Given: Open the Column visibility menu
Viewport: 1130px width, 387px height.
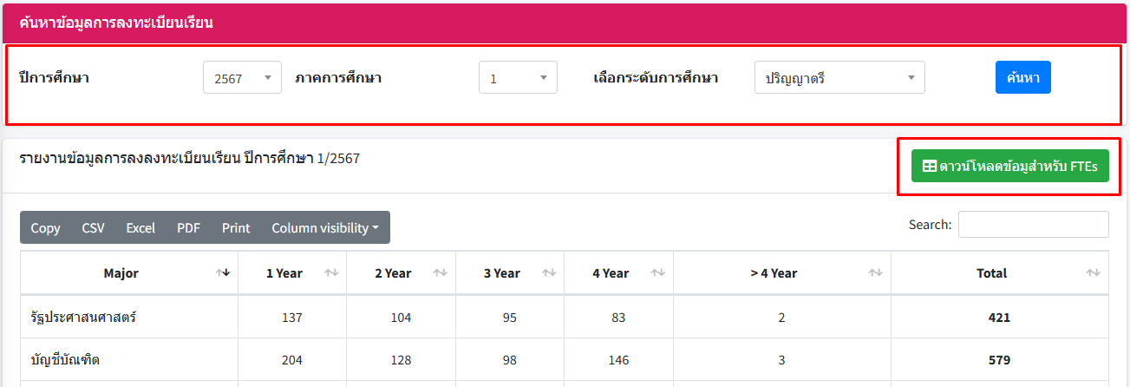Looking at the screenshot, I should (x=325, y=228).
